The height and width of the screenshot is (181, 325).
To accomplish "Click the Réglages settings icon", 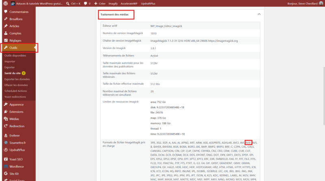I will (6, 40).
